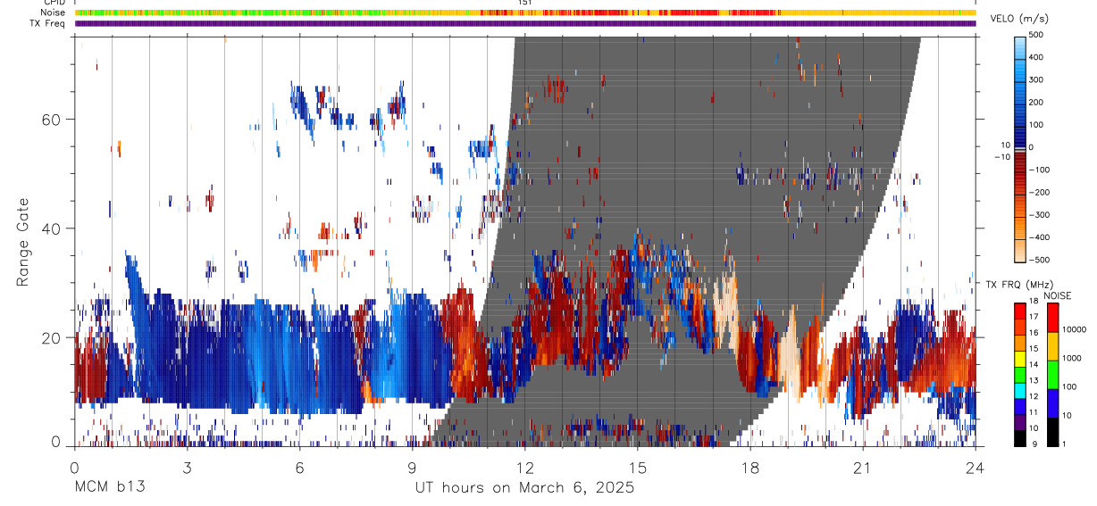The height and width of the screenshot is (506, 1097).
Task: Click the 18 tick on TX FRQ legend
Action: pos(1034,303)
